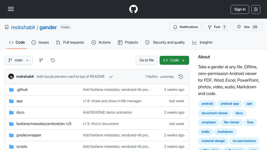View tags via the tag icon
The image size is (267, 150).
point(53,60)
